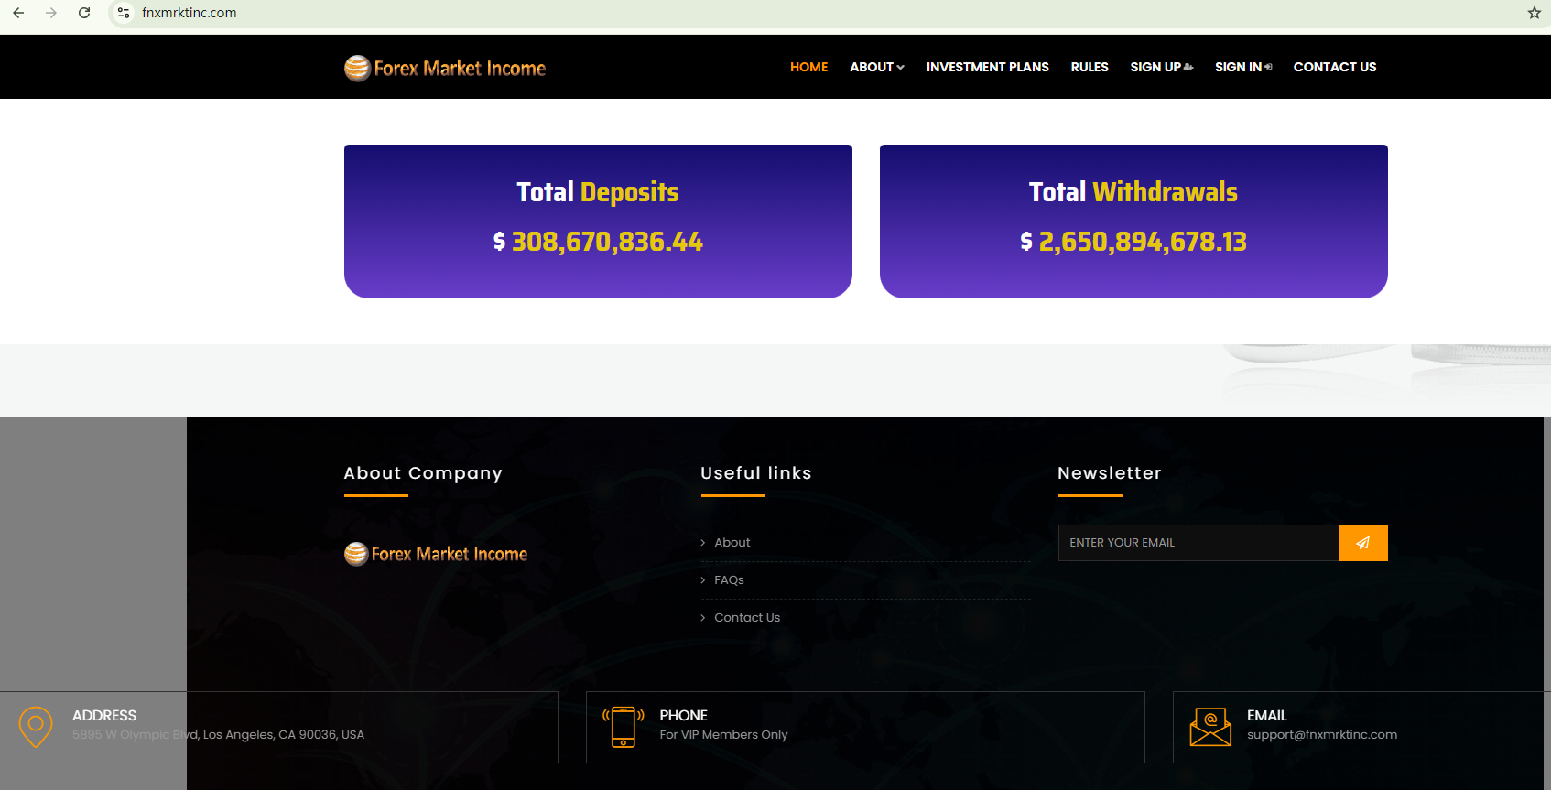Click the browser forward arrow

point(51,13)
